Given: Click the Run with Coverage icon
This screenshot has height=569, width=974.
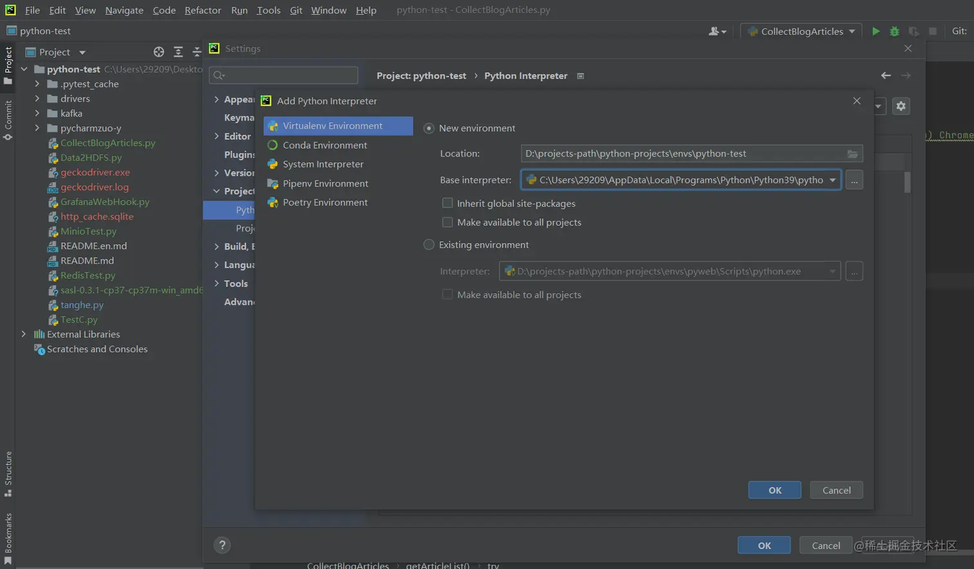Looking at the screenshot, I should click(913, 31).
